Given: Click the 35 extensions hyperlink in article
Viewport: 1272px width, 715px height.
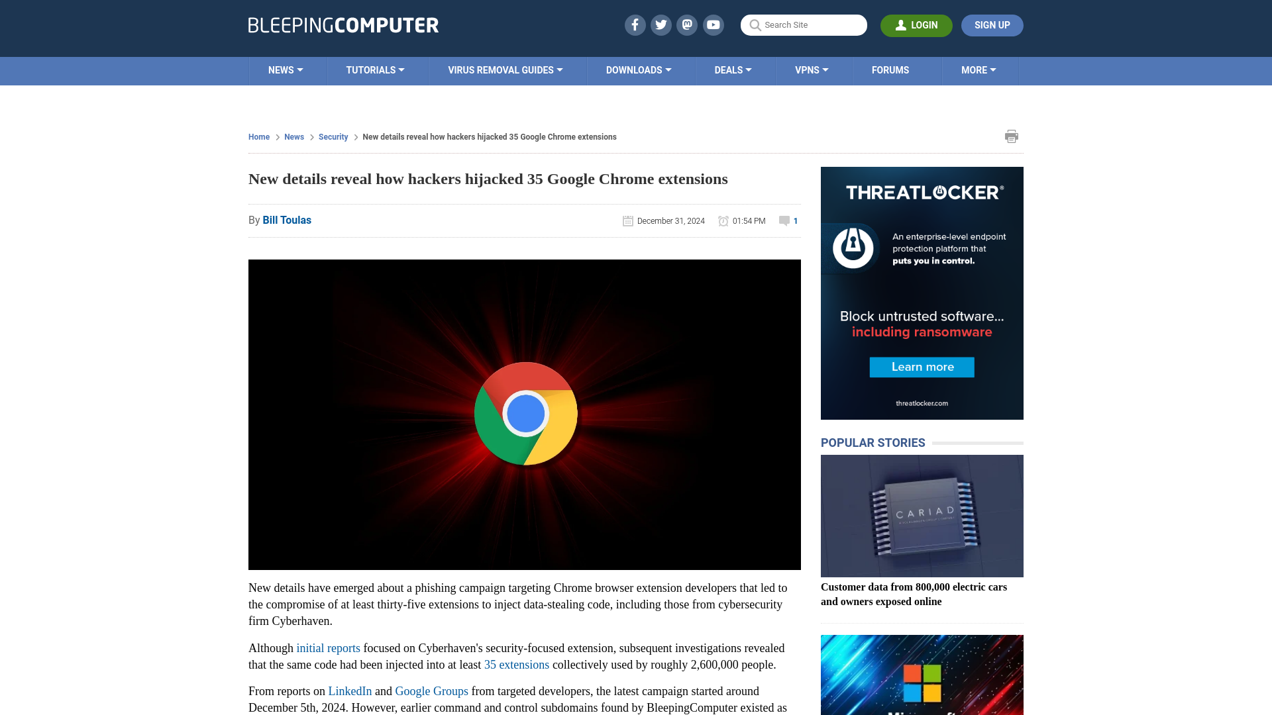Looking at the screenshot, I should tap(516, 665).
